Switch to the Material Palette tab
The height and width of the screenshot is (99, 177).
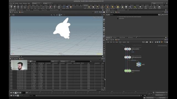(122, 37)
